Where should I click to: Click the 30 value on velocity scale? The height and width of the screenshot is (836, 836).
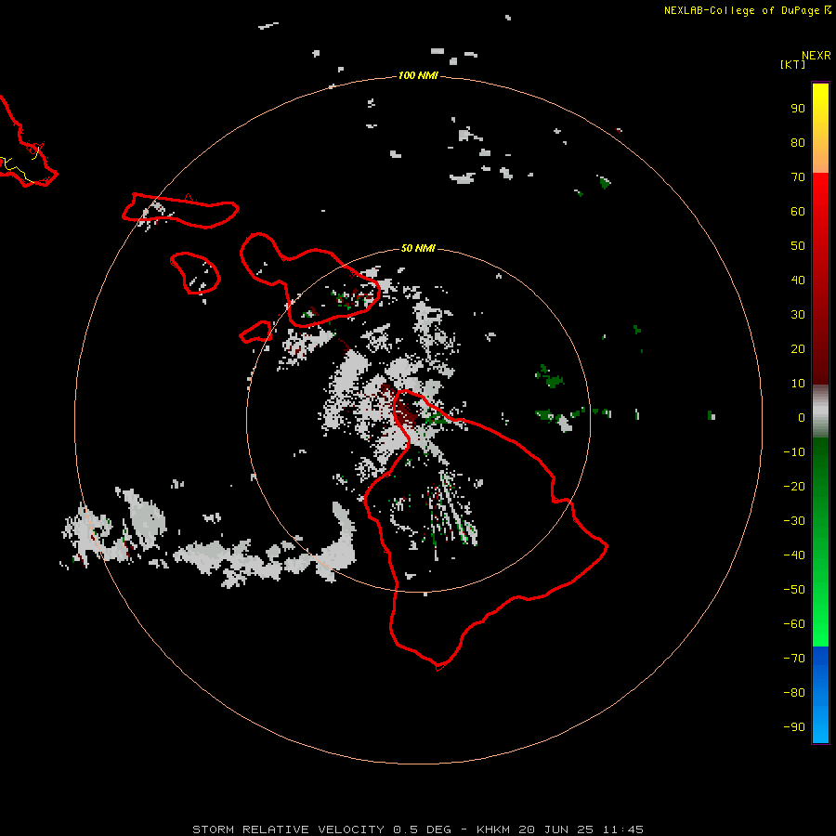tap(798, 315)
